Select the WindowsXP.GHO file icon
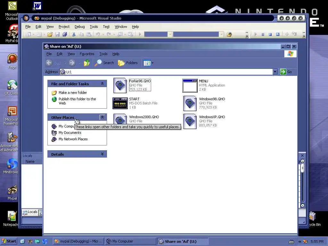Image resolution: width=328 pixels, height=246 pixels. pyautogui.click(x=190, y=121)
